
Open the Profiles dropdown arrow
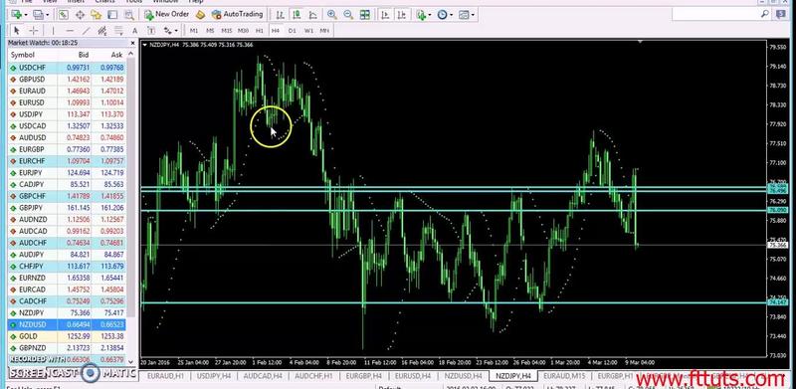pos(47,15)
